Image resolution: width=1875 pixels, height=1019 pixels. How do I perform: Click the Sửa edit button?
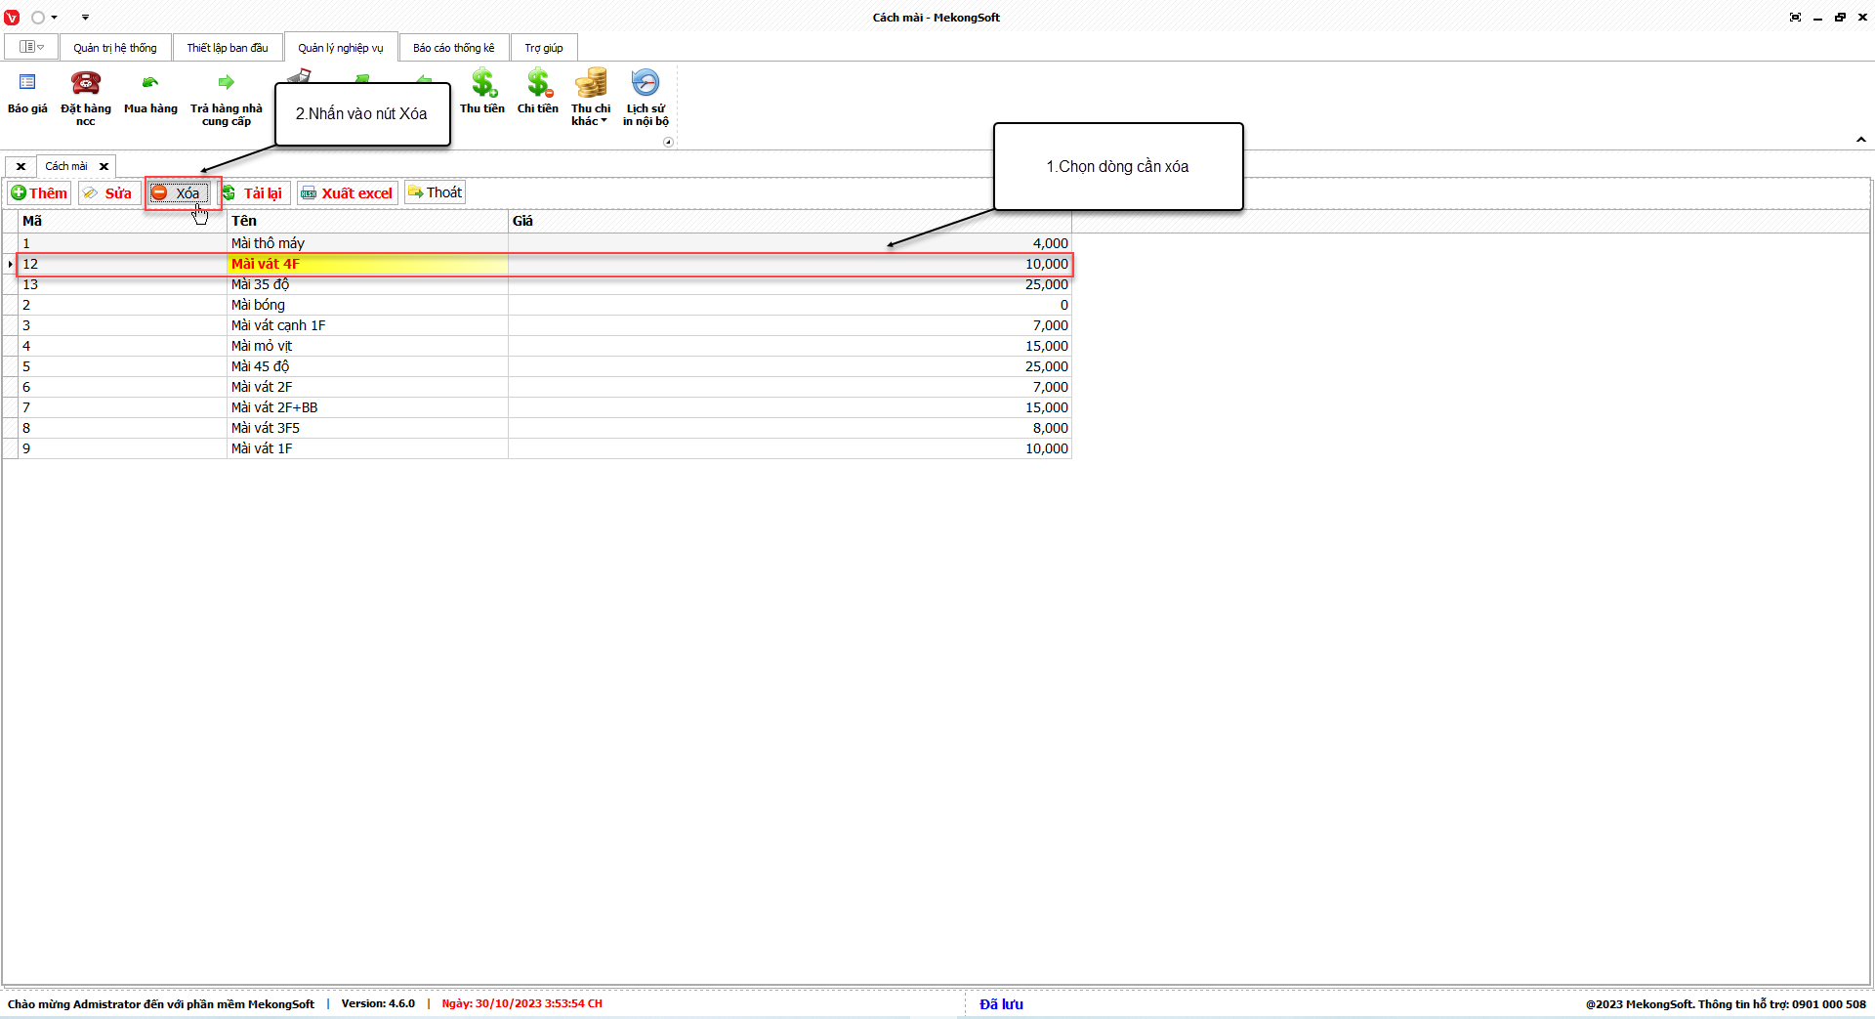[x=108, y=193]
